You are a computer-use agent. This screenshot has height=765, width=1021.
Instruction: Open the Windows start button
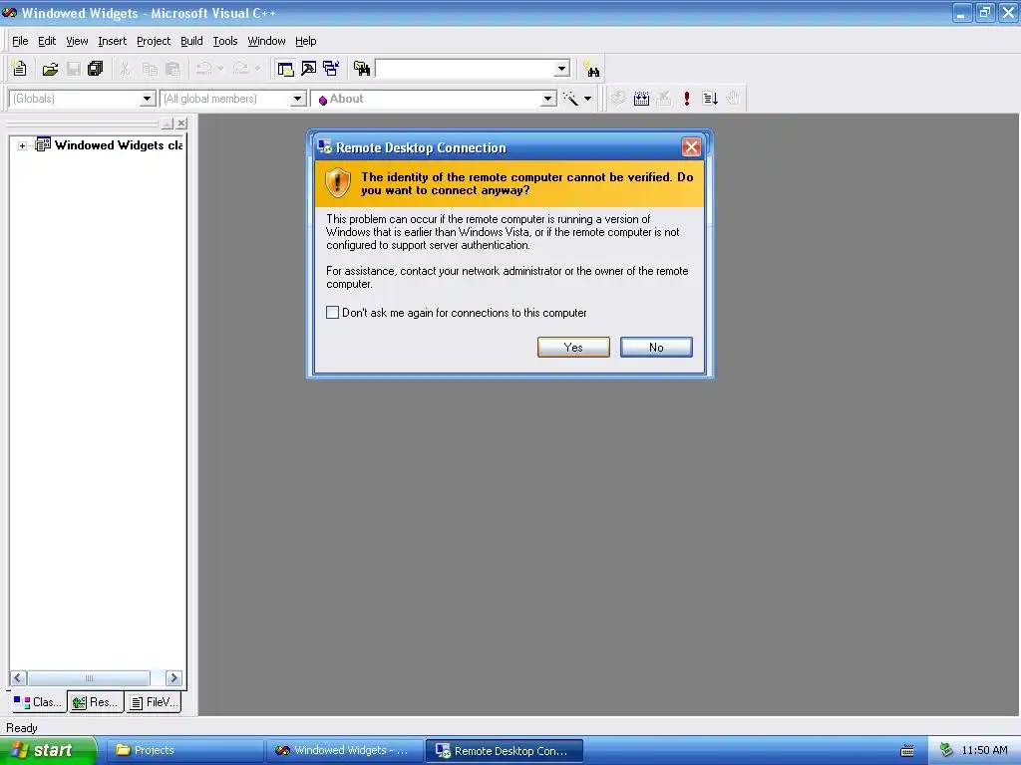pyautogui.click(x=48, y=751)
